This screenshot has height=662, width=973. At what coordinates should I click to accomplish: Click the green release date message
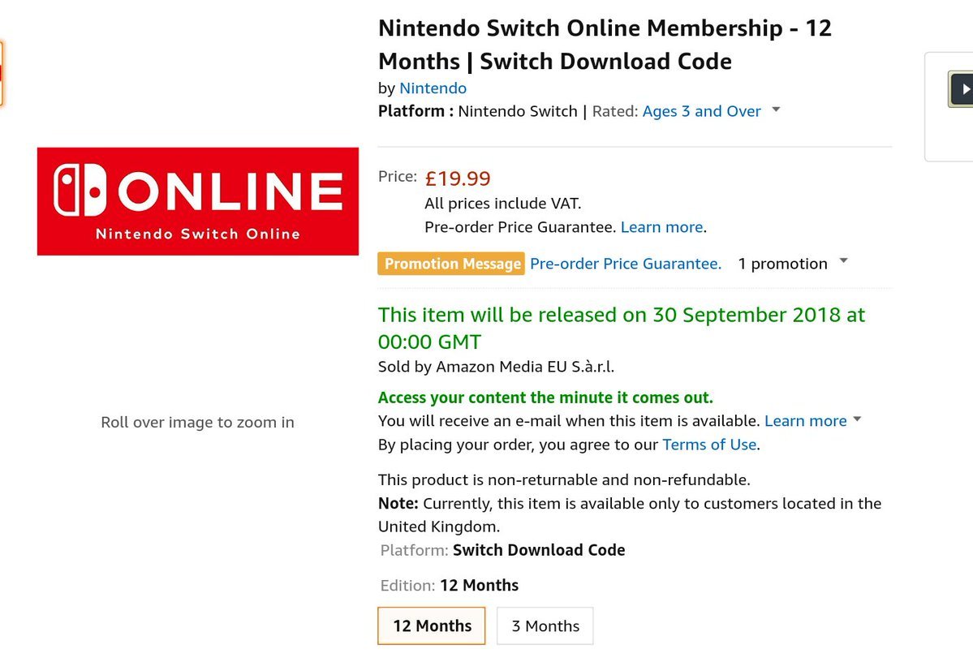621,327
